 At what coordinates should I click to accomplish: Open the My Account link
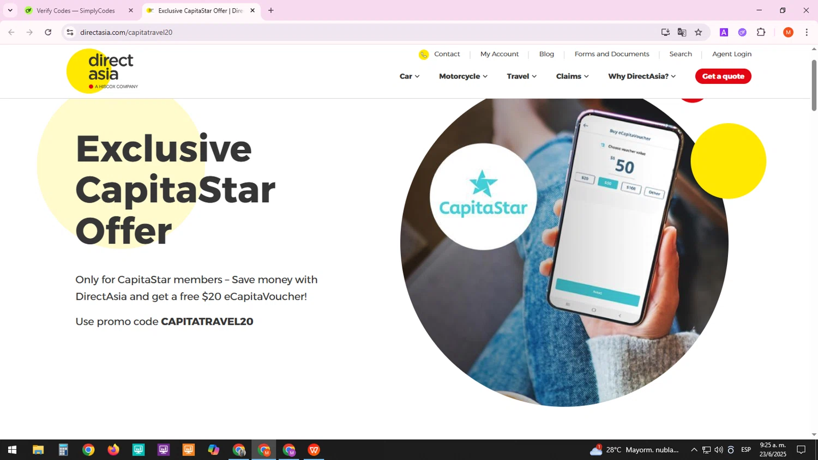click(500, 54)
